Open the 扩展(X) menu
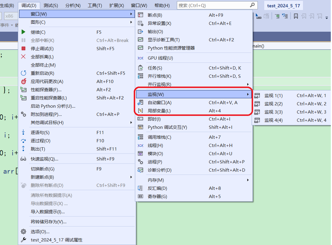The width and height of the screenshot is (332, 245). pos(117,6)
